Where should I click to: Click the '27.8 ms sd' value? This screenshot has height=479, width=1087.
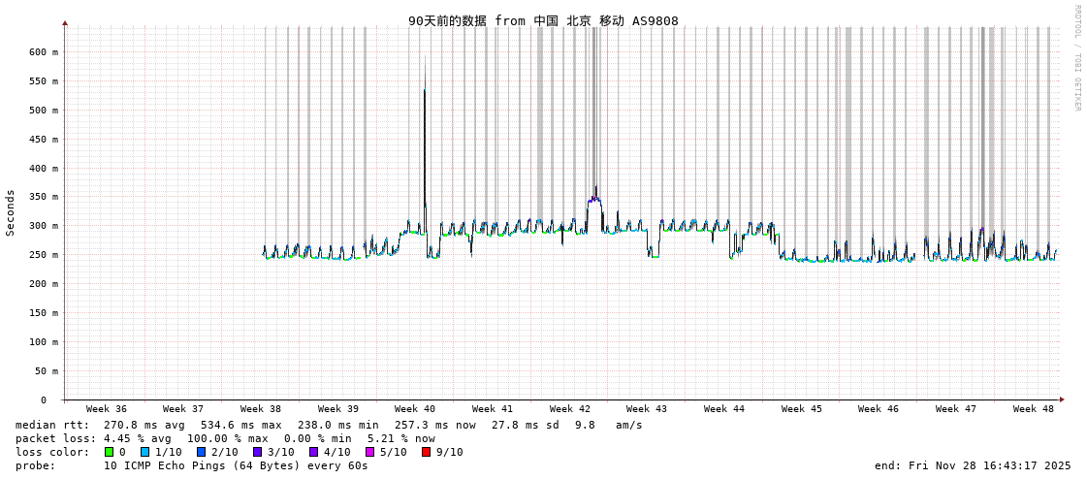[528, 425]
